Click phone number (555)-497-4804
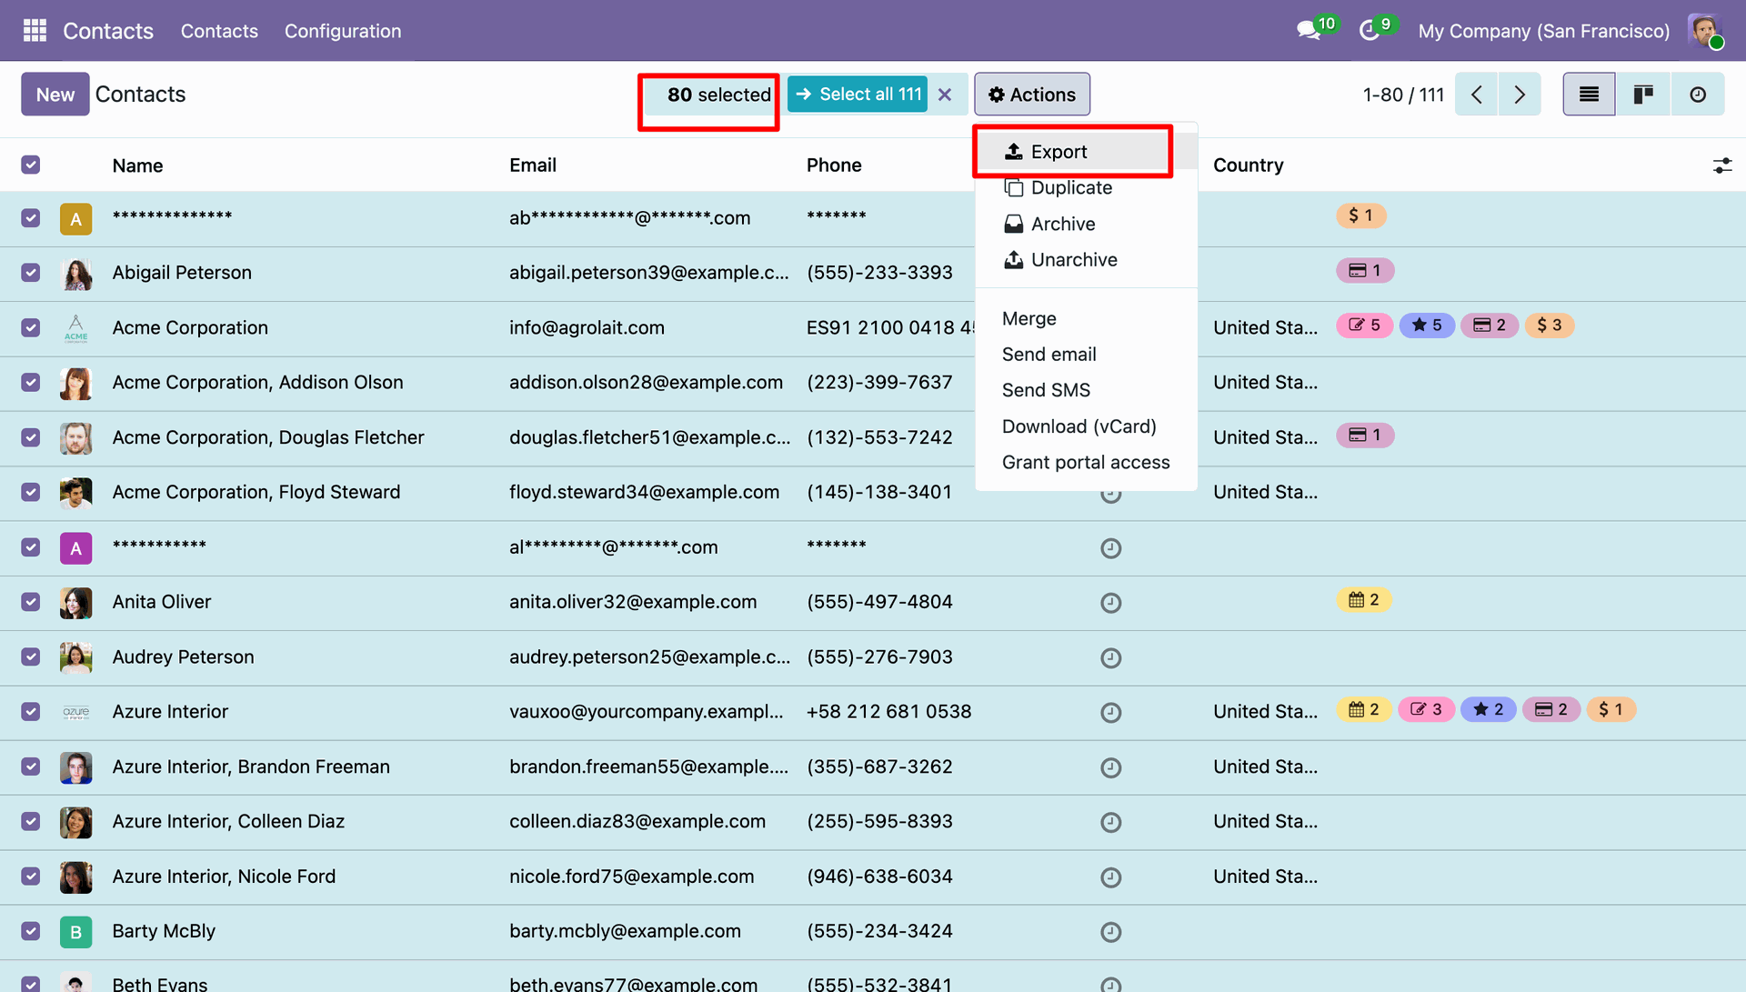 (879, 602)
